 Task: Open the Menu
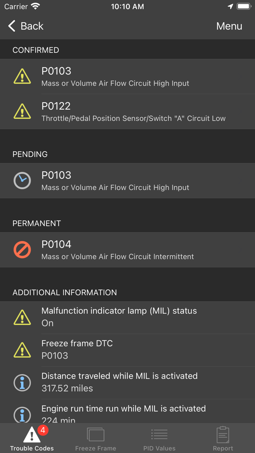coord(229,26)
